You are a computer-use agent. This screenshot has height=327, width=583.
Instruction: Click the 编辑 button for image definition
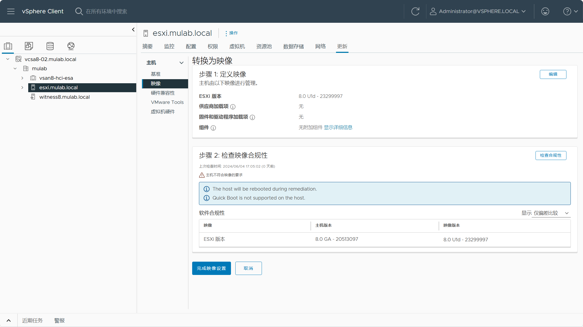tap(553, 74)
